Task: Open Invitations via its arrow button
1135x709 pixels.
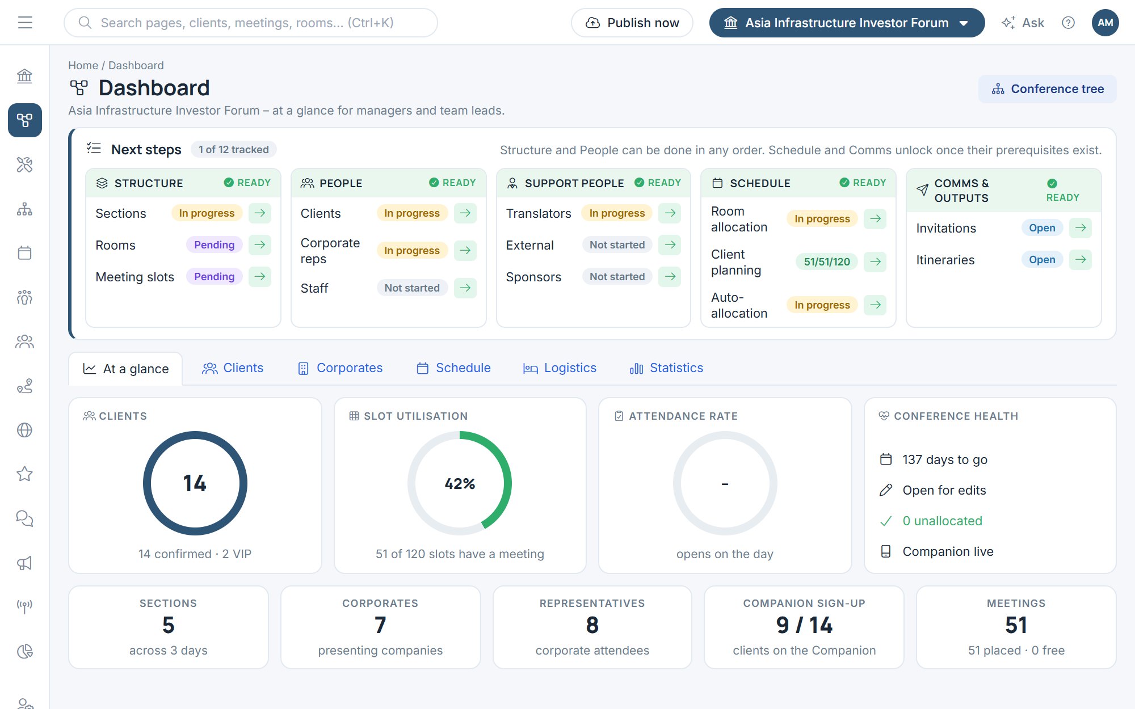Action: [x=1081, y=228]
